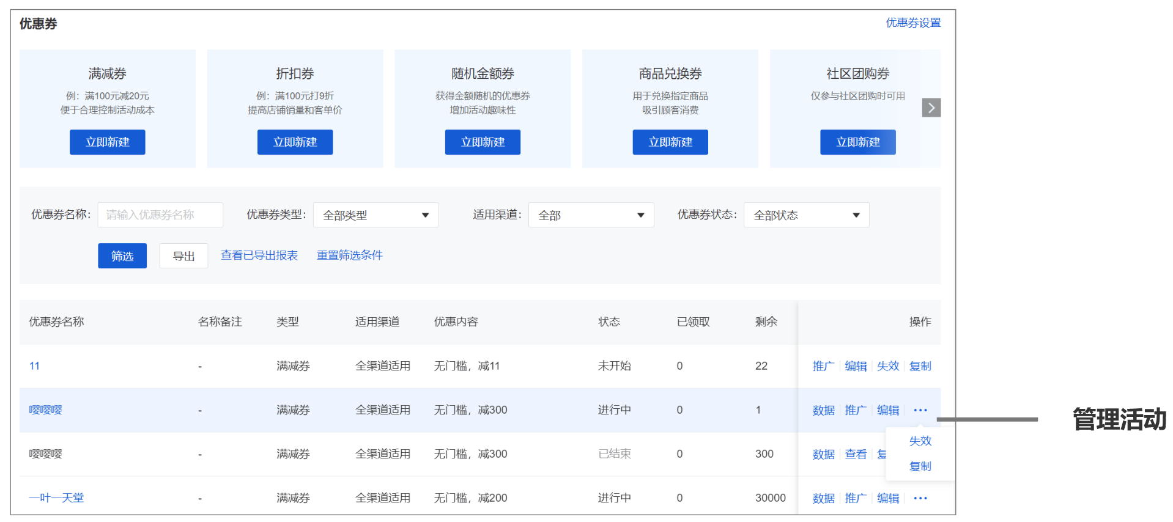Choose 失效 in the more menu popup
1173x522 pixels.
click(920, 441)
